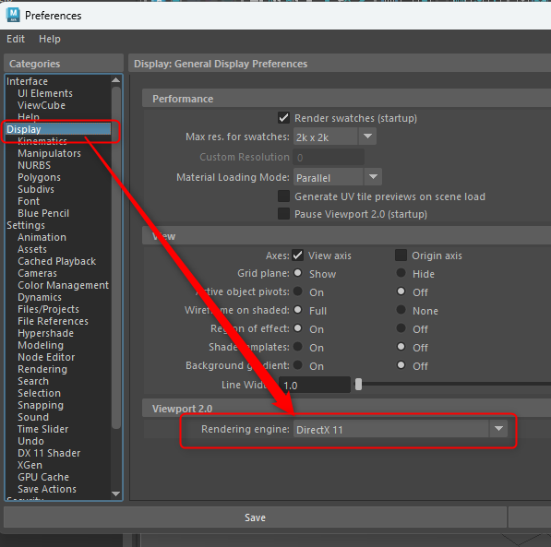This screenshot has width=551, height=547.
Task: Collapse the Viewport 2.0 section header
Action: [346, 409]
